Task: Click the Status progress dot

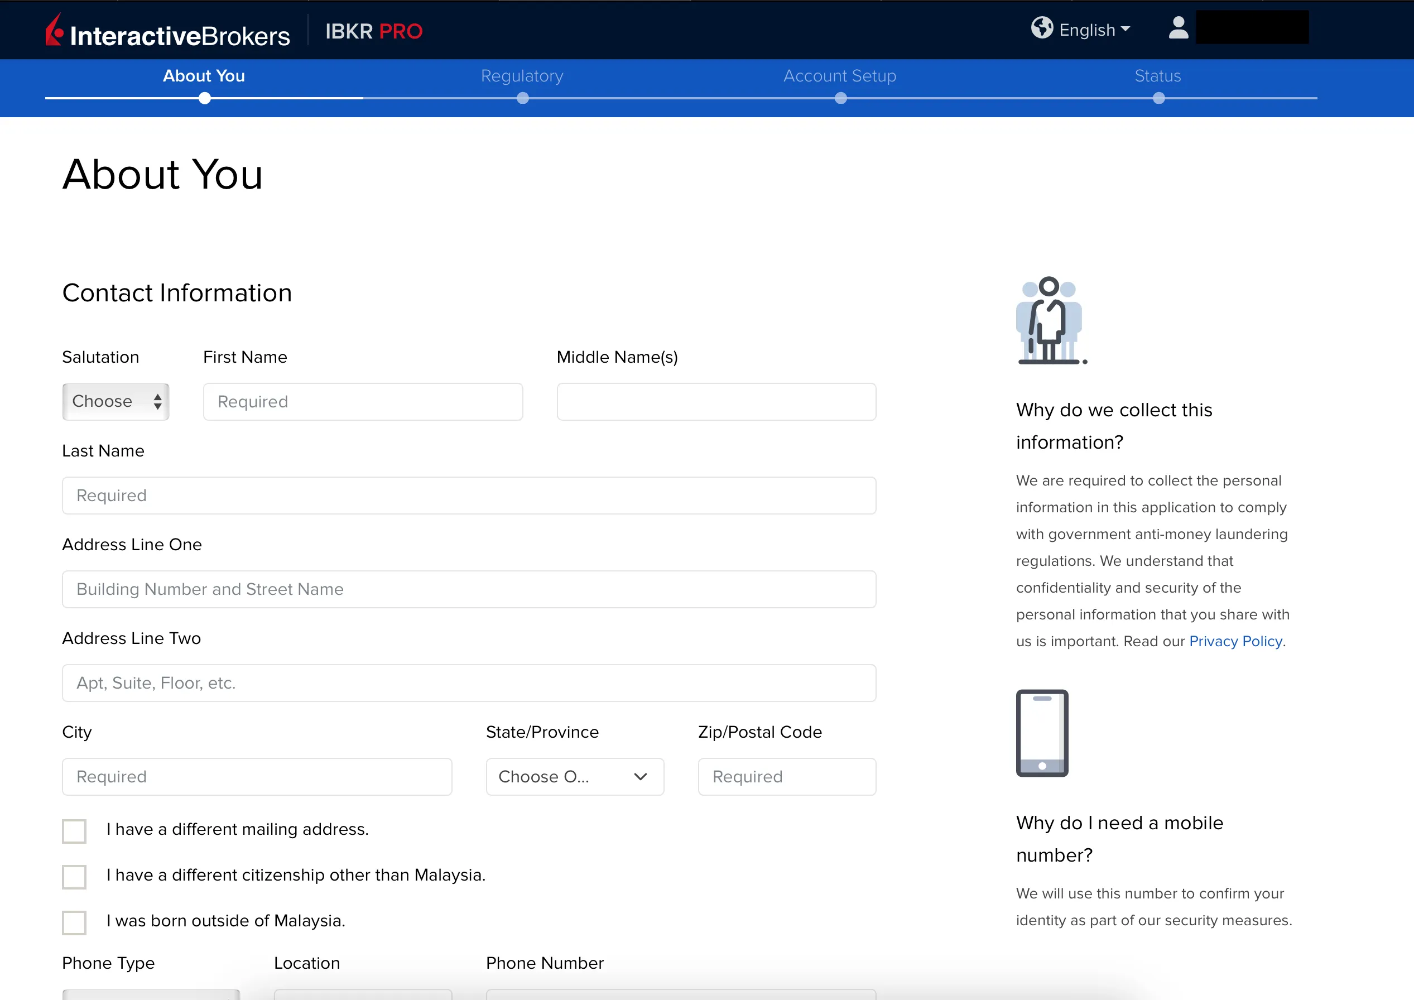Action: (1159, 98)
